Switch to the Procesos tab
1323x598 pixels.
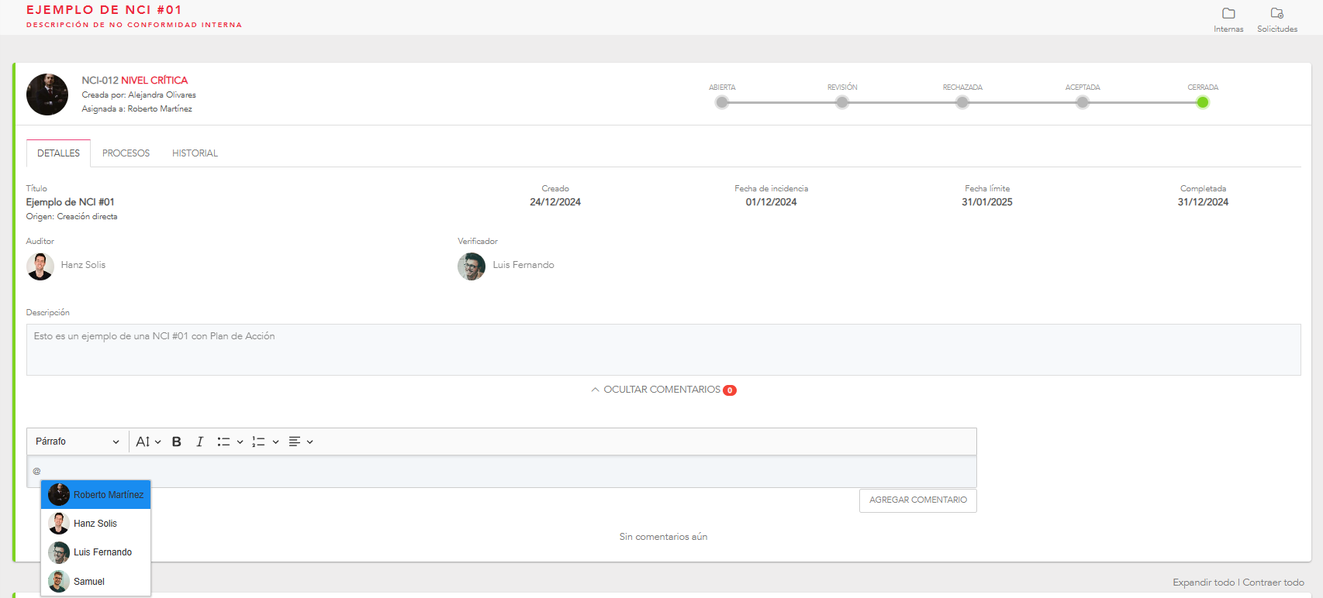(126, 153)
